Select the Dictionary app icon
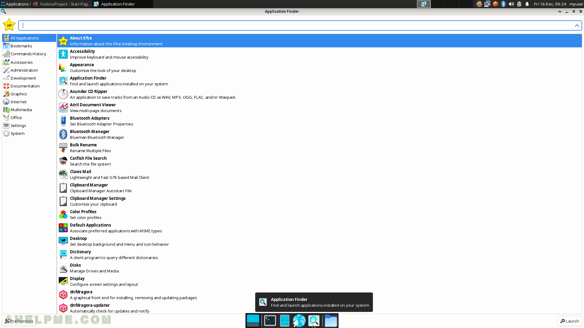584x328 pixels. coord(63,255)
